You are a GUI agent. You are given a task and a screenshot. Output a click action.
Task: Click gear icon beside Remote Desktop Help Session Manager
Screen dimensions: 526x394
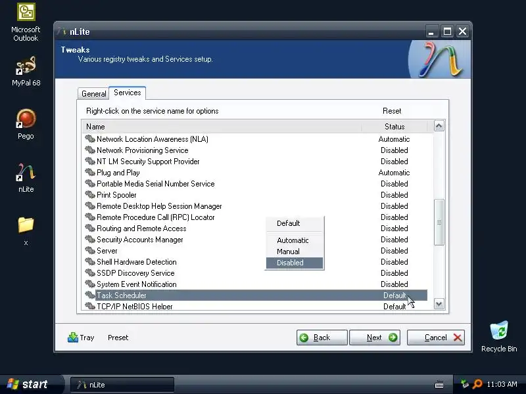pos(90,206)
